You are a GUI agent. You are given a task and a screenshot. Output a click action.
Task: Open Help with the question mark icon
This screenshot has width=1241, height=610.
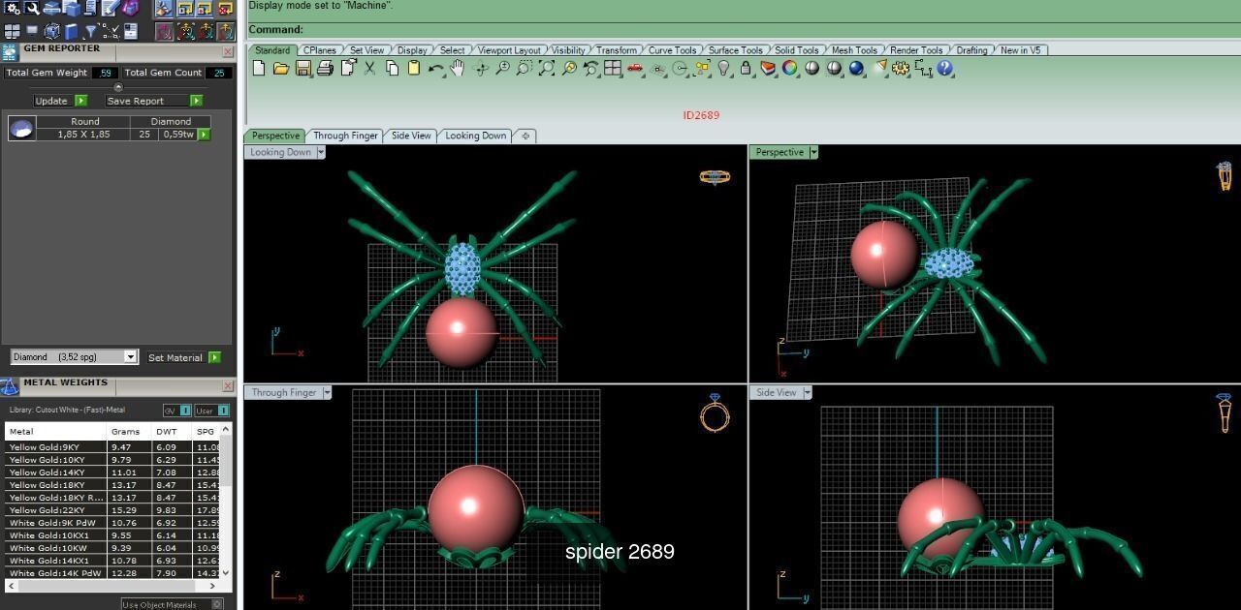pos(945,68)
